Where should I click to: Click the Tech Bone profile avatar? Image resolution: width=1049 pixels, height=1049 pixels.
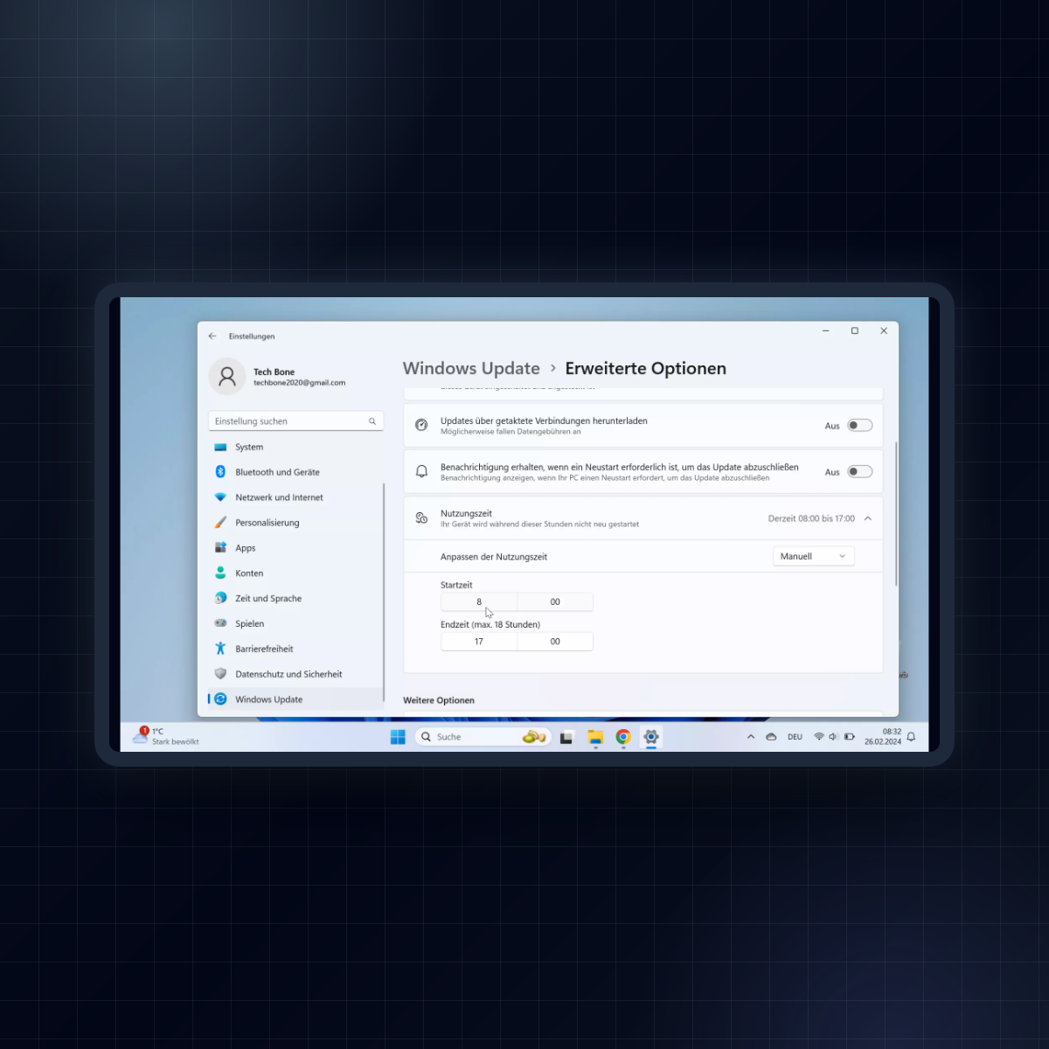227,377
